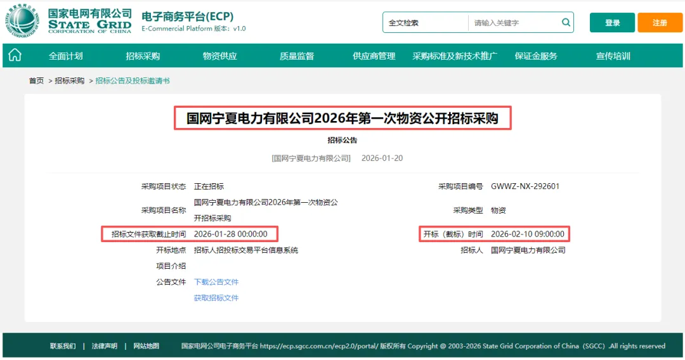Click the 电子商务平台(ECP) header title
Viewport: 685px width, 360px height.
point(187,16)
